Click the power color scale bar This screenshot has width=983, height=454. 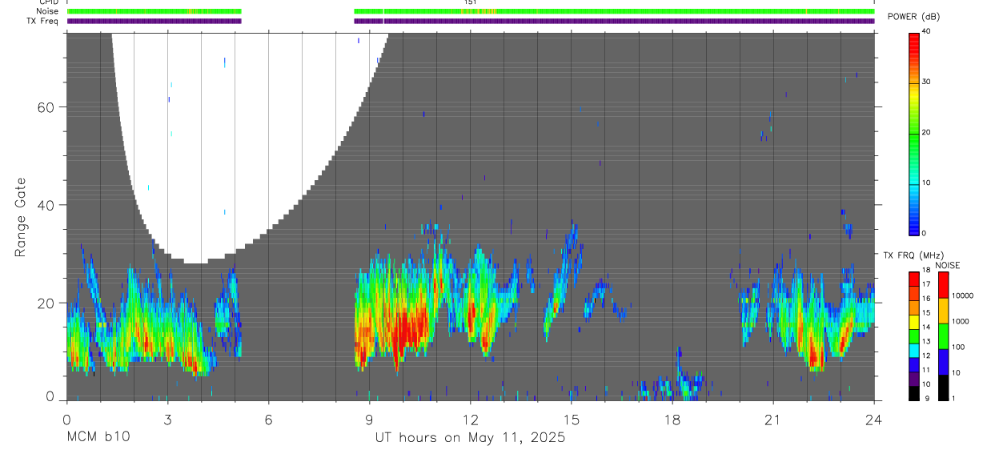coord(914,133)
